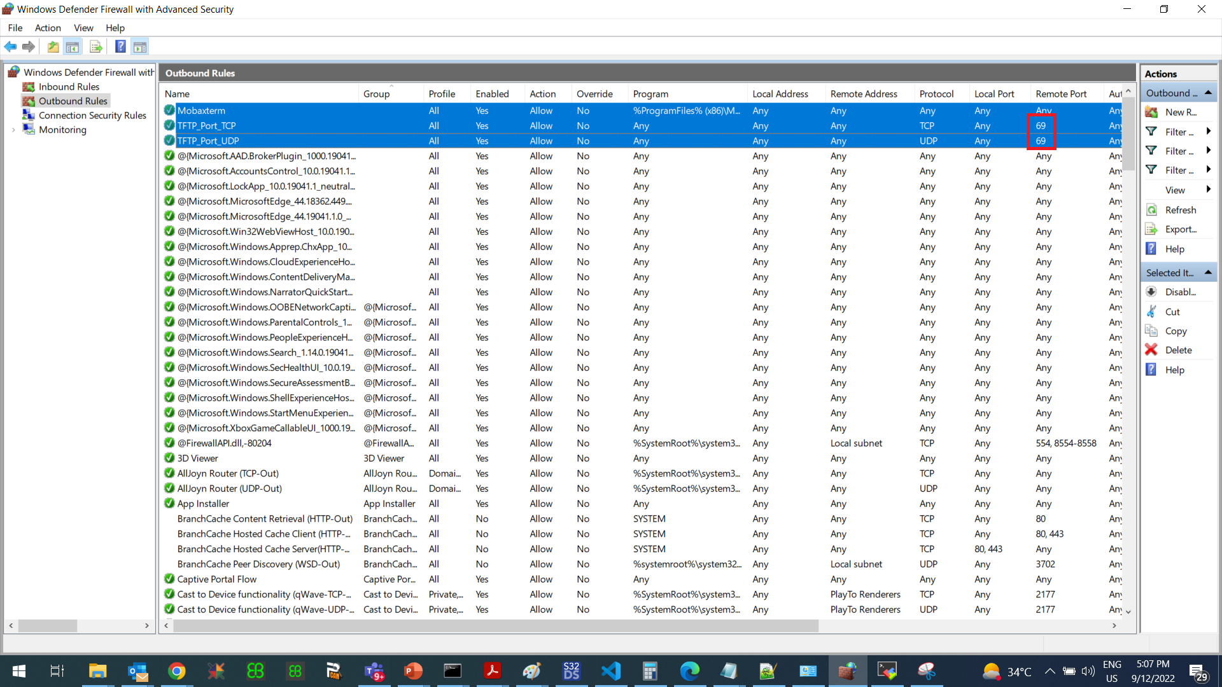Open Visual Studio Code from taskbar
Image resolution: width=1222 pixels, height=687 pixels.
611,671
